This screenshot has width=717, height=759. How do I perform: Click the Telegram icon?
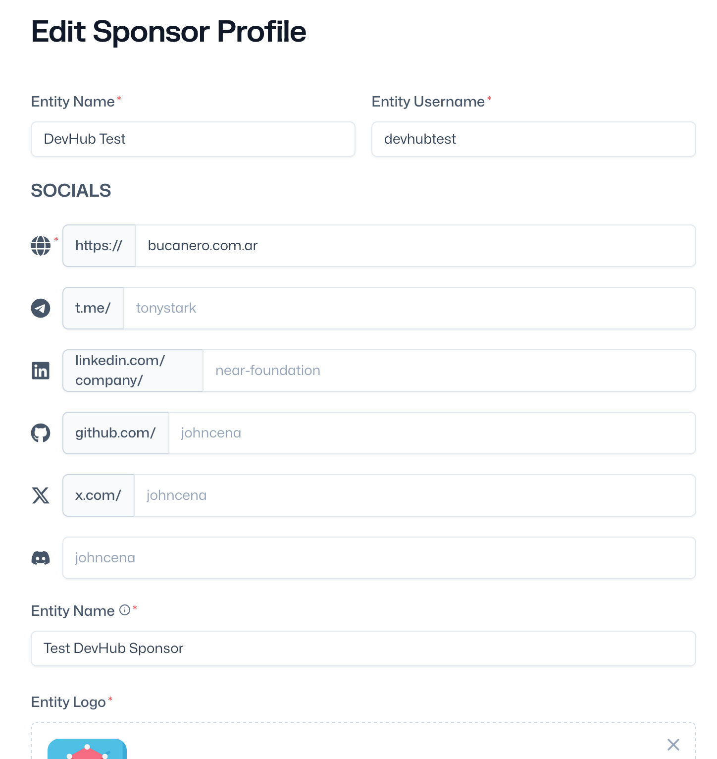(x=41, y=308)
